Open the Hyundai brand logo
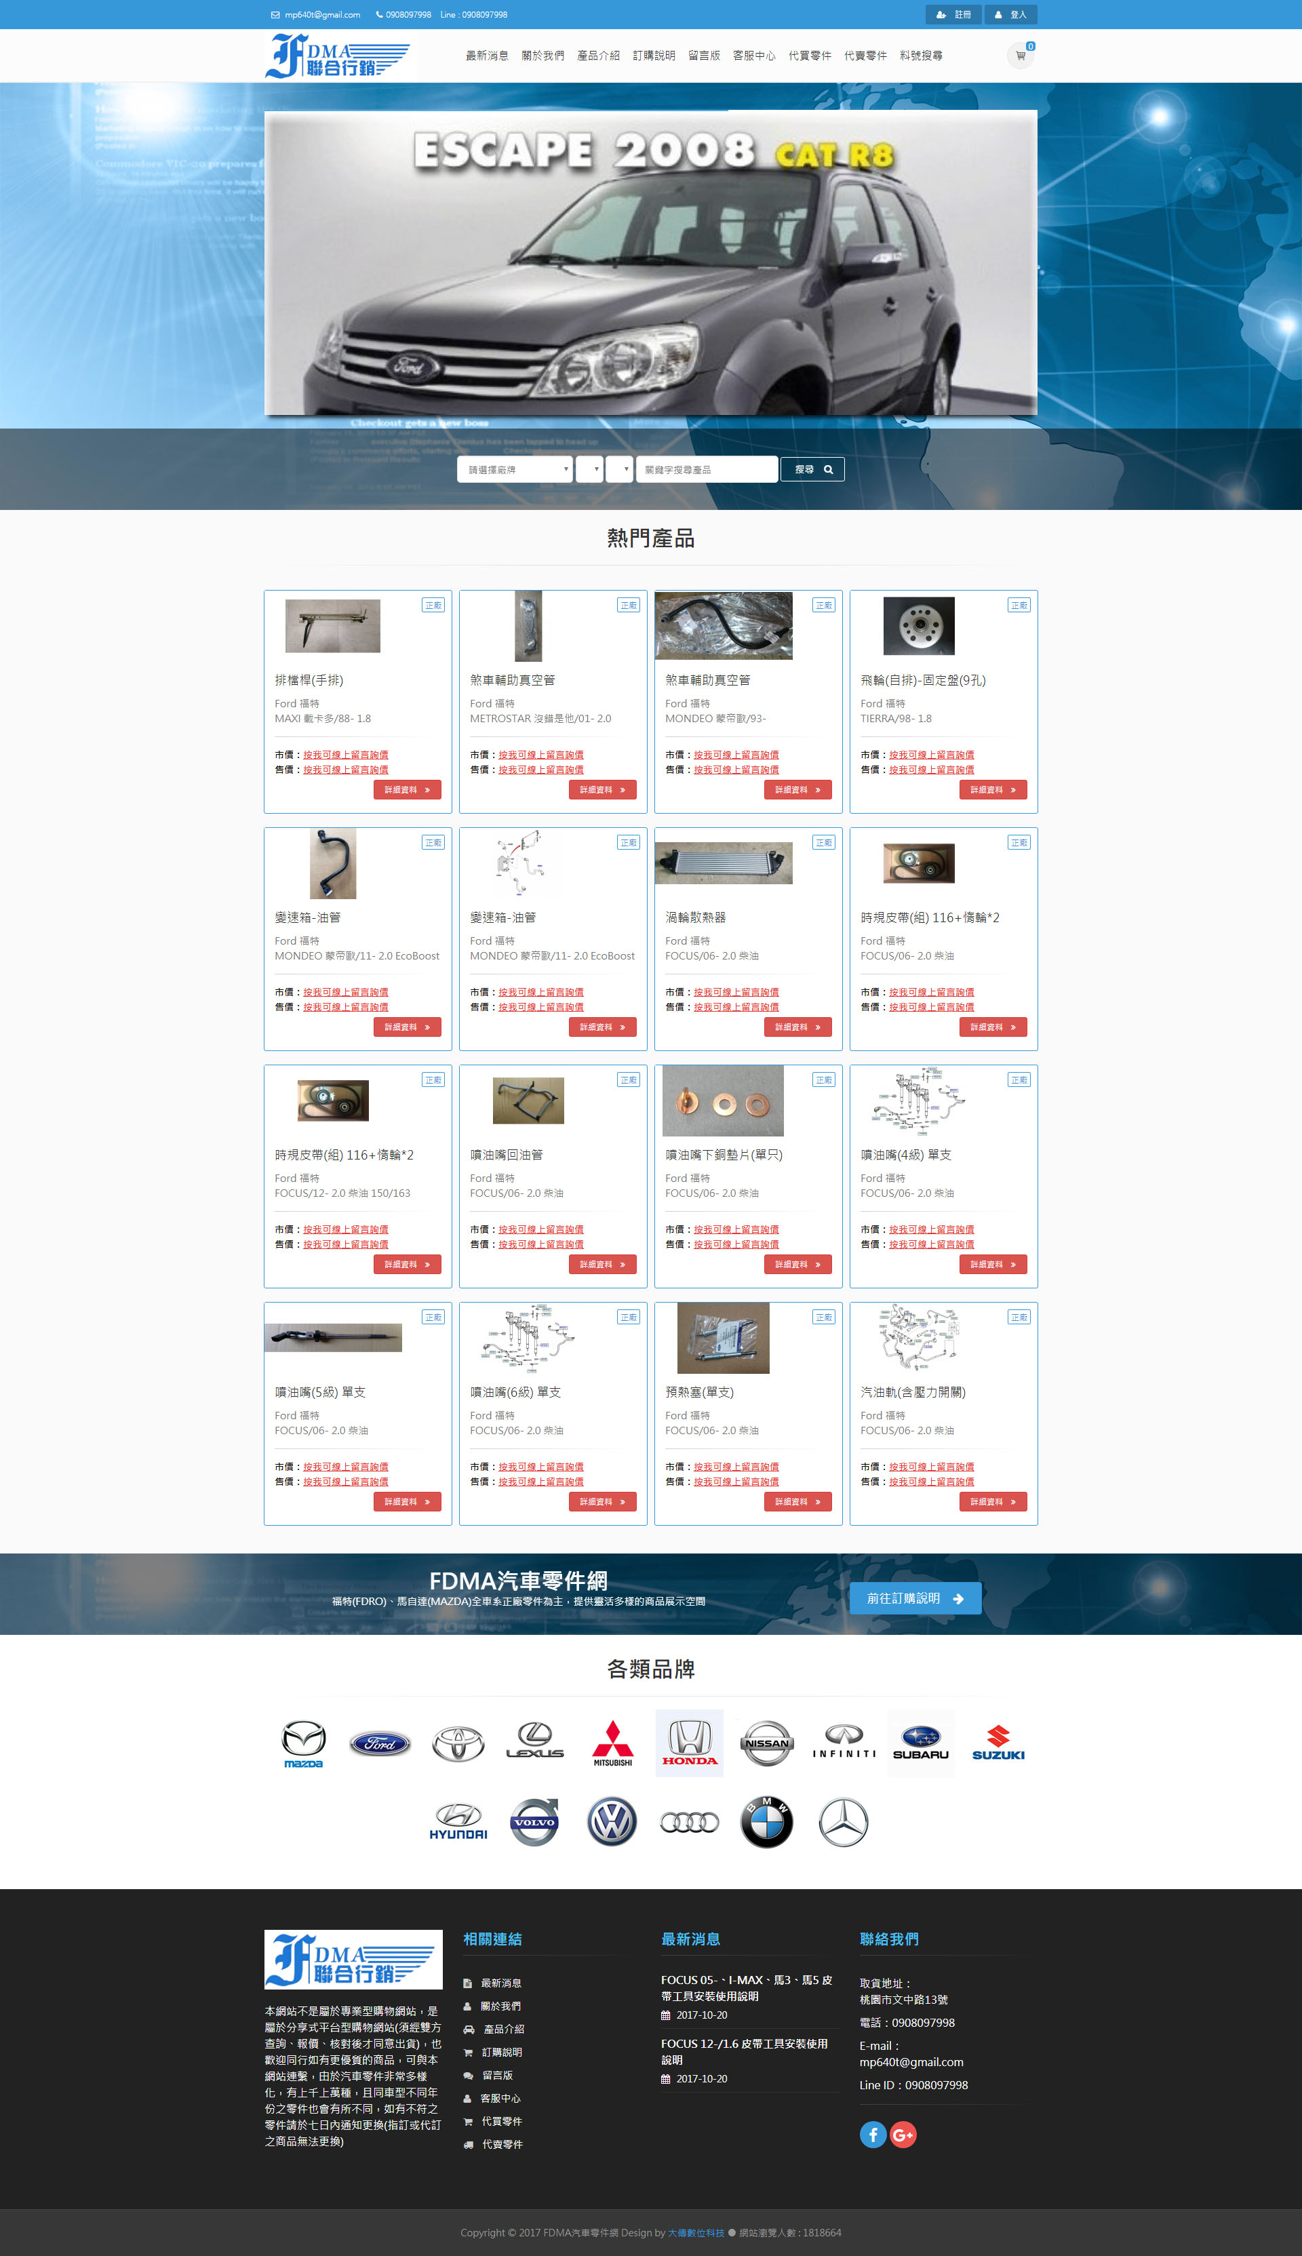 [x=458, y=1821]
